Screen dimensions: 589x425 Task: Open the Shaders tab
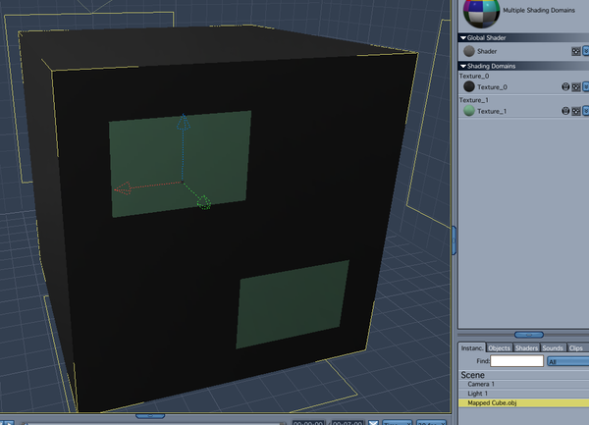pyautogui.click(x=526, y=348)
